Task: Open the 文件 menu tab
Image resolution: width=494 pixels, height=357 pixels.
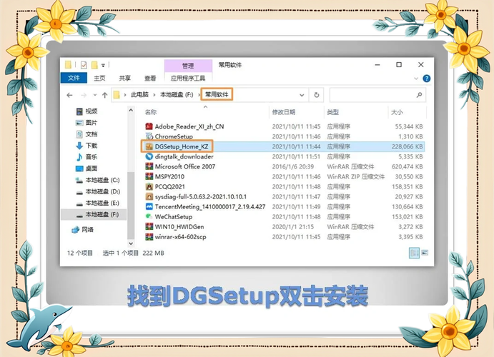Action: click(74, 78)
